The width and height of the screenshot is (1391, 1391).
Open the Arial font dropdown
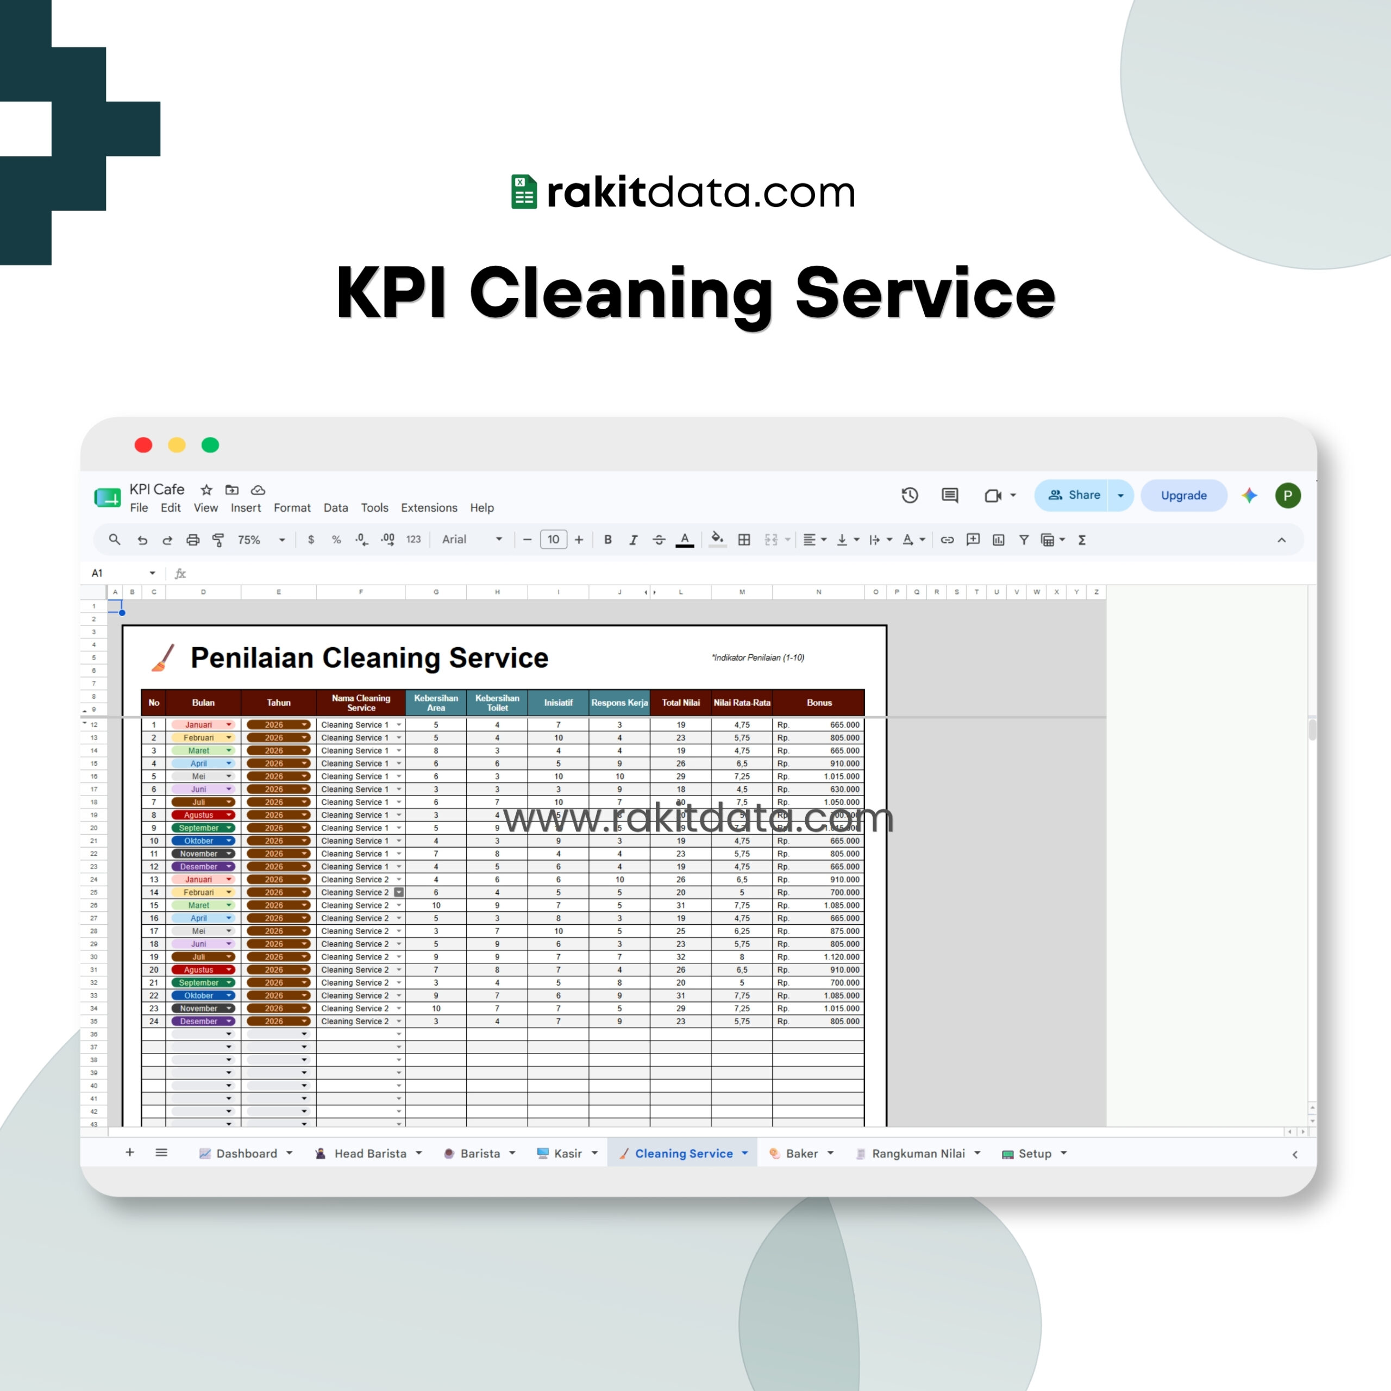[472, 539]
